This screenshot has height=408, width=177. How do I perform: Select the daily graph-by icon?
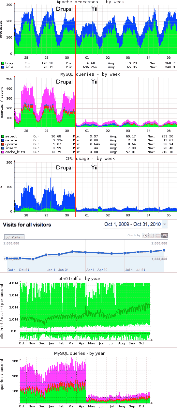[x=152, y=236]
